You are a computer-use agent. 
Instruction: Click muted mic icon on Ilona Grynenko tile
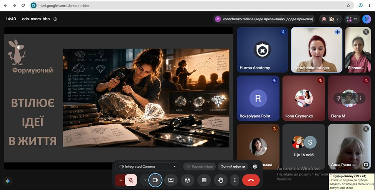(320, 81)
